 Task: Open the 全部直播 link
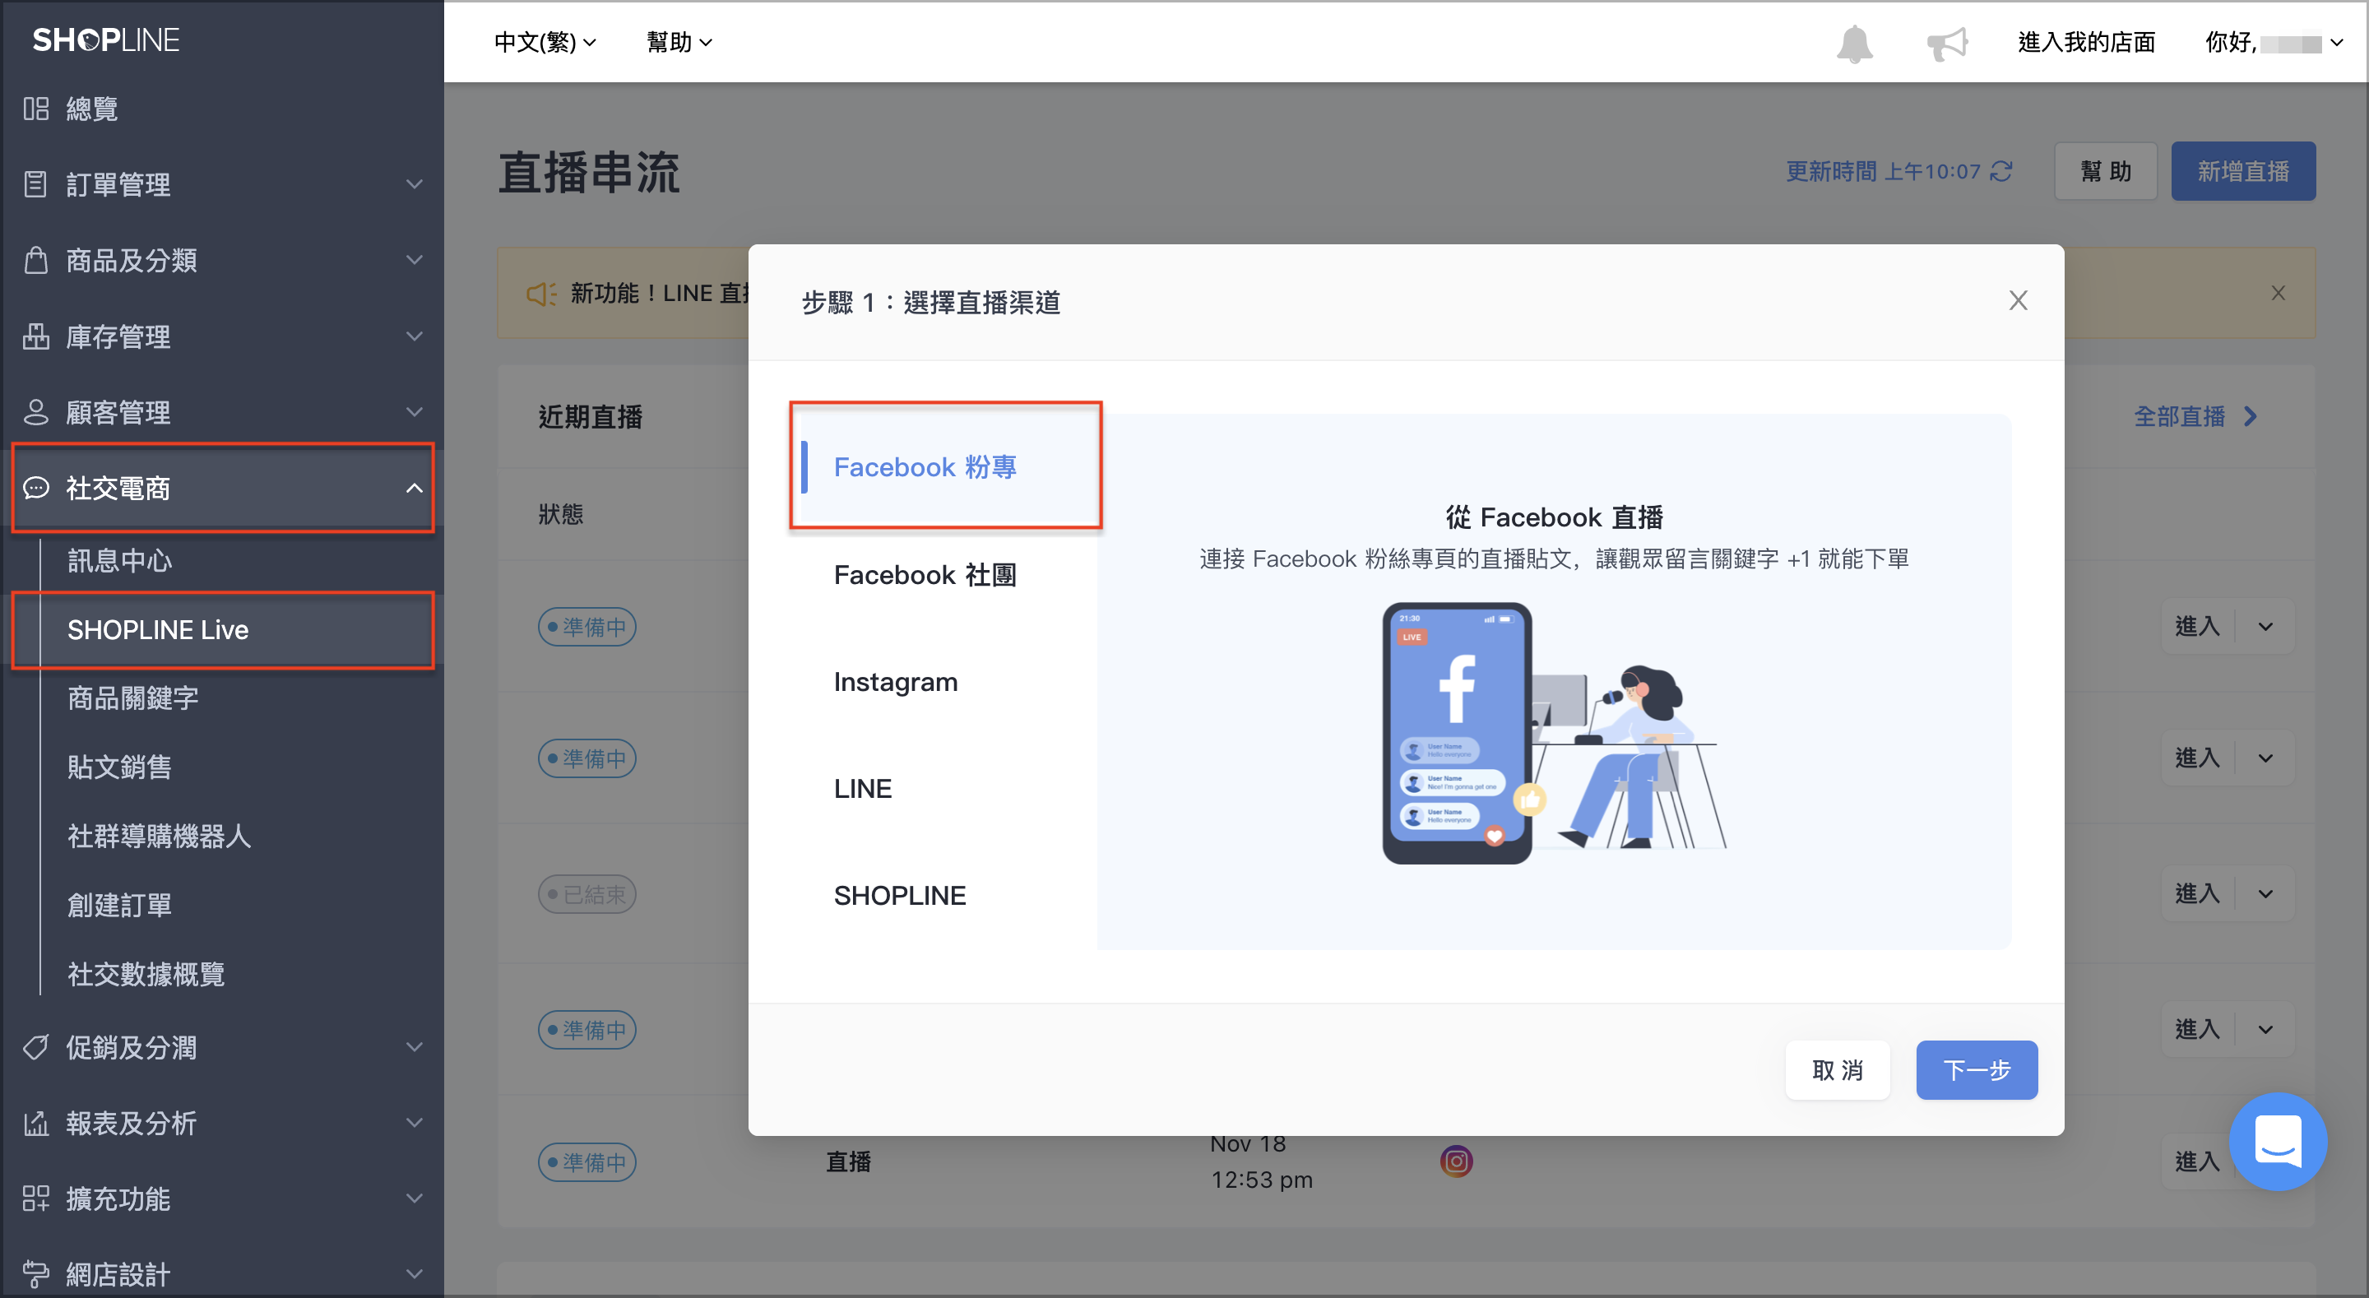(x=2195, y=417)
